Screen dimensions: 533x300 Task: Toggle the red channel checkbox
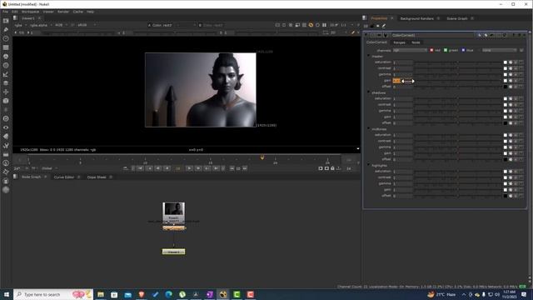click(431, 50)
